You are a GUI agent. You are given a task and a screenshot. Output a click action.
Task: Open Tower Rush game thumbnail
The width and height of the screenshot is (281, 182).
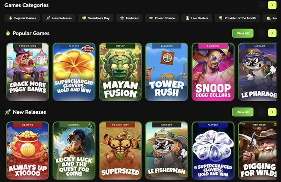167,72
